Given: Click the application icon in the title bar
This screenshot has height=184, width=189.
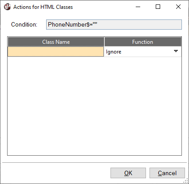Looking at the screenshot, I should tap(7, 7).
